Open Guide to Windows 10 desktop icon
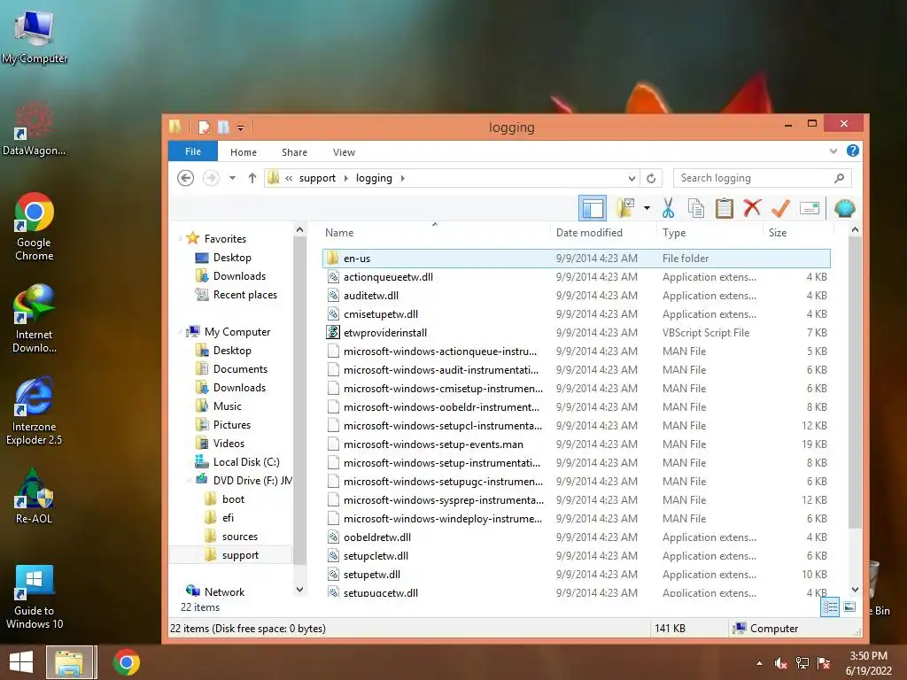907x680 pixels. [x=35, y=597]
